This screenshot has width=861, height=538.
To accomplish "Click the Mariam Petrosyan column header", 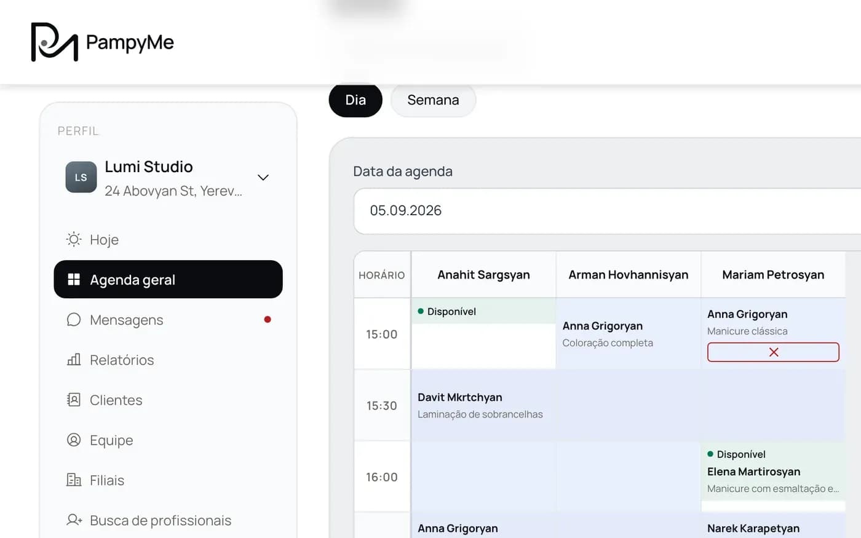I will (x=773, y=275).
